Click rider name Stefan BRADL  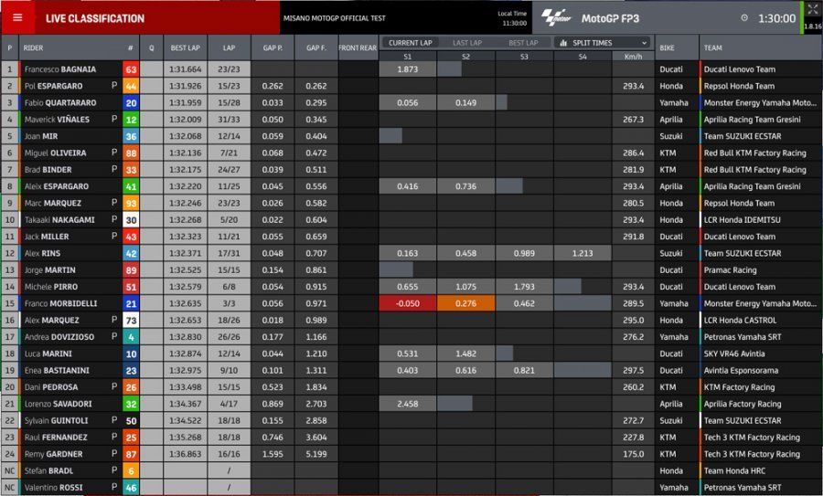tap(48, 470)
